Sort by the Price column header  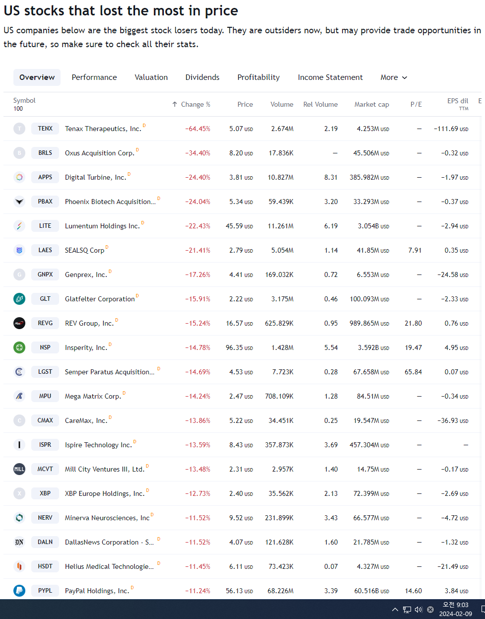point(245,104)
